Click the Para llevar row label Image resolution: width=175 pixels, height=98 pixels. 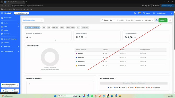tap(81, 62)
